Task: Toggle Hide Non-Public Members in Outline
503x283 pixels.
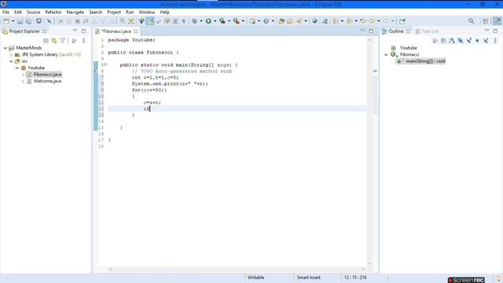Action: point(477,41)
